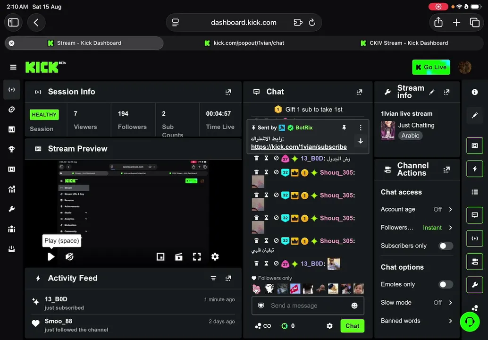Reload the page
The height and width of the screenshot is (340, 488).
312,22
